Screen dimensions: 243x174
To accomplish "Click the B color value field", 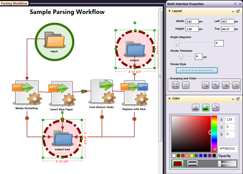I will click(x=230, y=134).
